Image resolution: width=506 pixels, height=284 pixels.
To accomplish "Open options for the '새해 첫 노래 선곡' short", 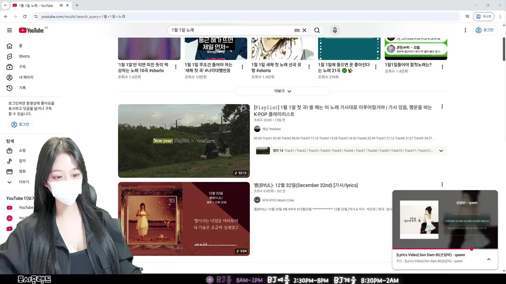I will 309,67.
